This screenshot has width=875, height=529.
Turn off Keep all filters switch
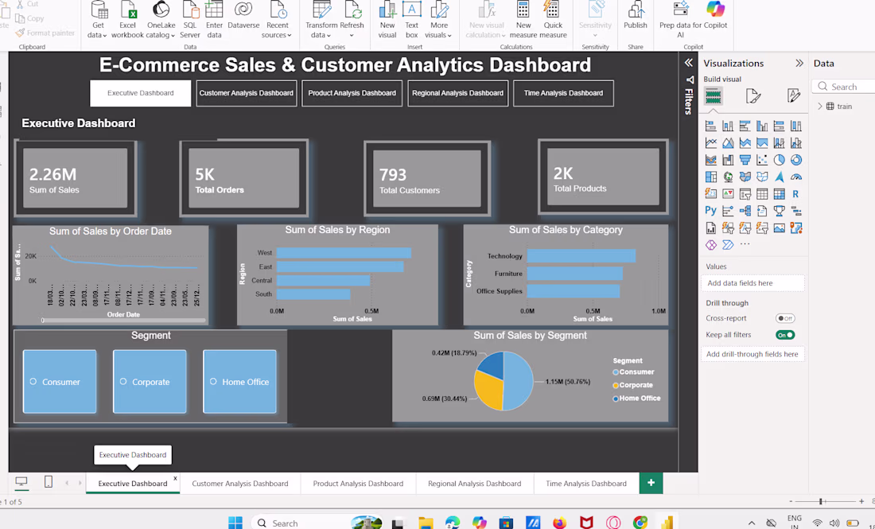point(785,335)
